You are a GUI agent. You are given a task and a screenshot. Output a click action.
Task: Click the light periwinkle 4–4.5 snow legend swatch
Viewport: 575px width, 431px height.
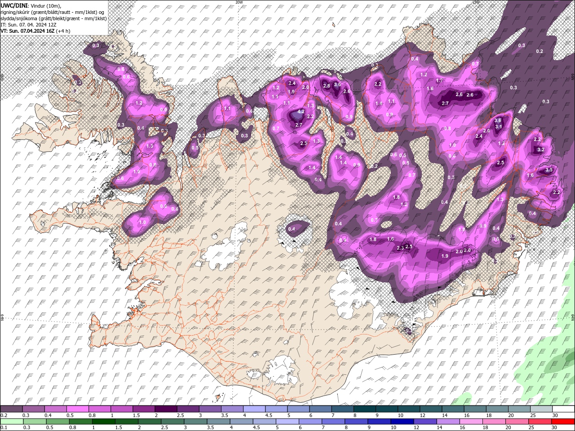point(254,409)
